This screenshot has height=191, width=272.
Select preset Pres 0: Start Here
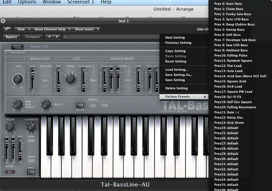click(x=228, y=4)
